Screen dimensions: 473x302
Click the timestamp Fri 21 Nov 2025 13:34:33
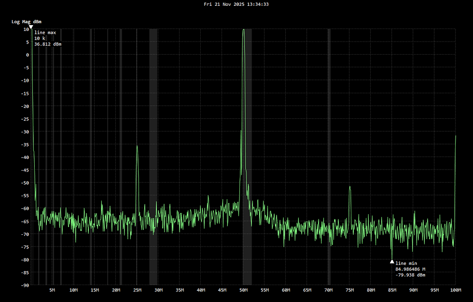(236, 4)
